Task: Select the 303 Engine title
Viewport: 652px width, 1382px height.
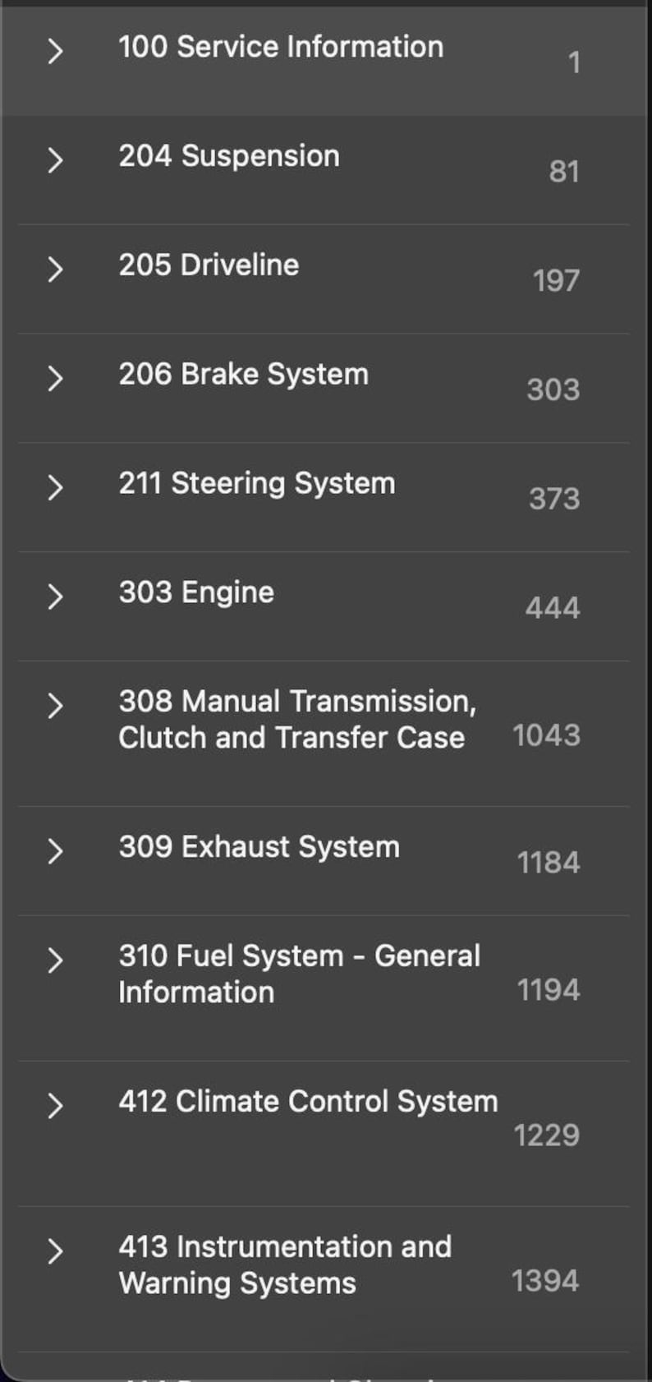Action: coord(195,592)
